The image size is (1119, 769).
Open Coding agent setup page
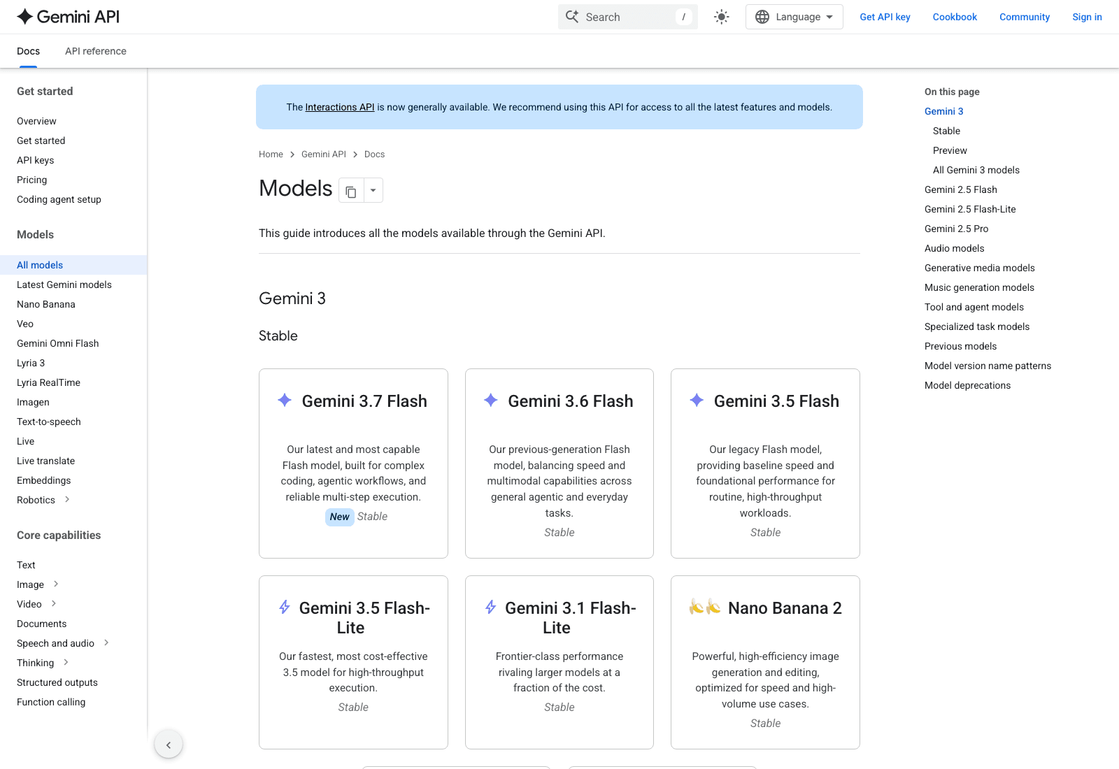click(59, 199)
